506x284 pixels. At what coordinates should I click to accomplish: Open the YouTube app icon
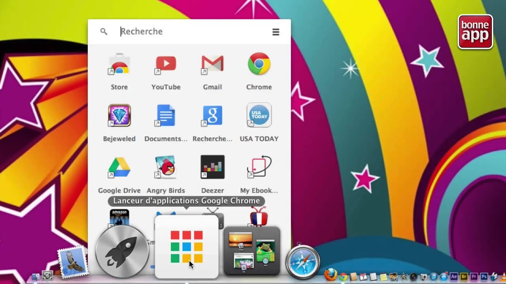click(x=166, y=64)
